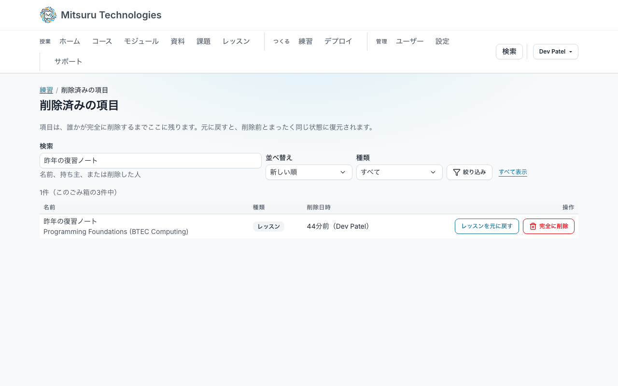
Task: Open the モジュール nav item
Action: click(141, 41)
